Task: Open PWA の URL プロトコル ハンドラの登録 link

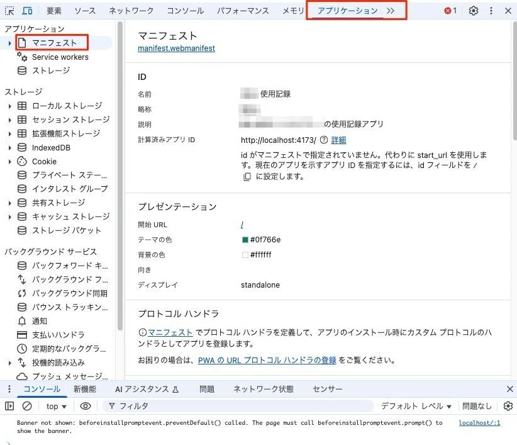Action: 267,360
